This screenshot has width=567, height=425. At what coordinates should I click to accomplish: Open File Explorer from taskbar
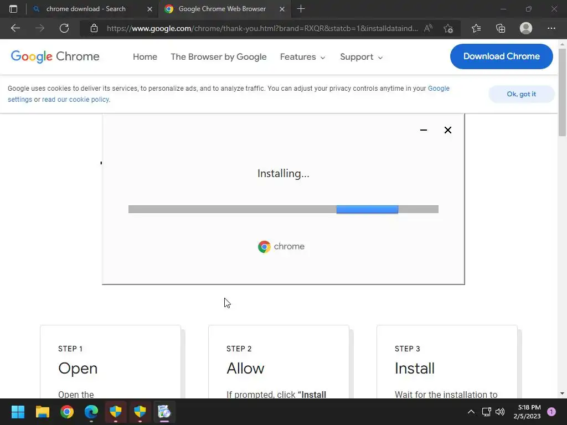click(42, 412)
